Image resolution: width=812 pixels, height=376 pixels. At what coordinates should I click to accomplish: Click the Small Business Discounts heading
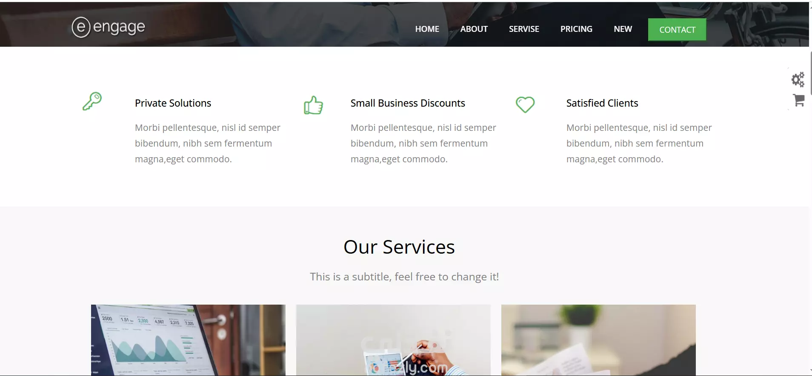(408, 103)
